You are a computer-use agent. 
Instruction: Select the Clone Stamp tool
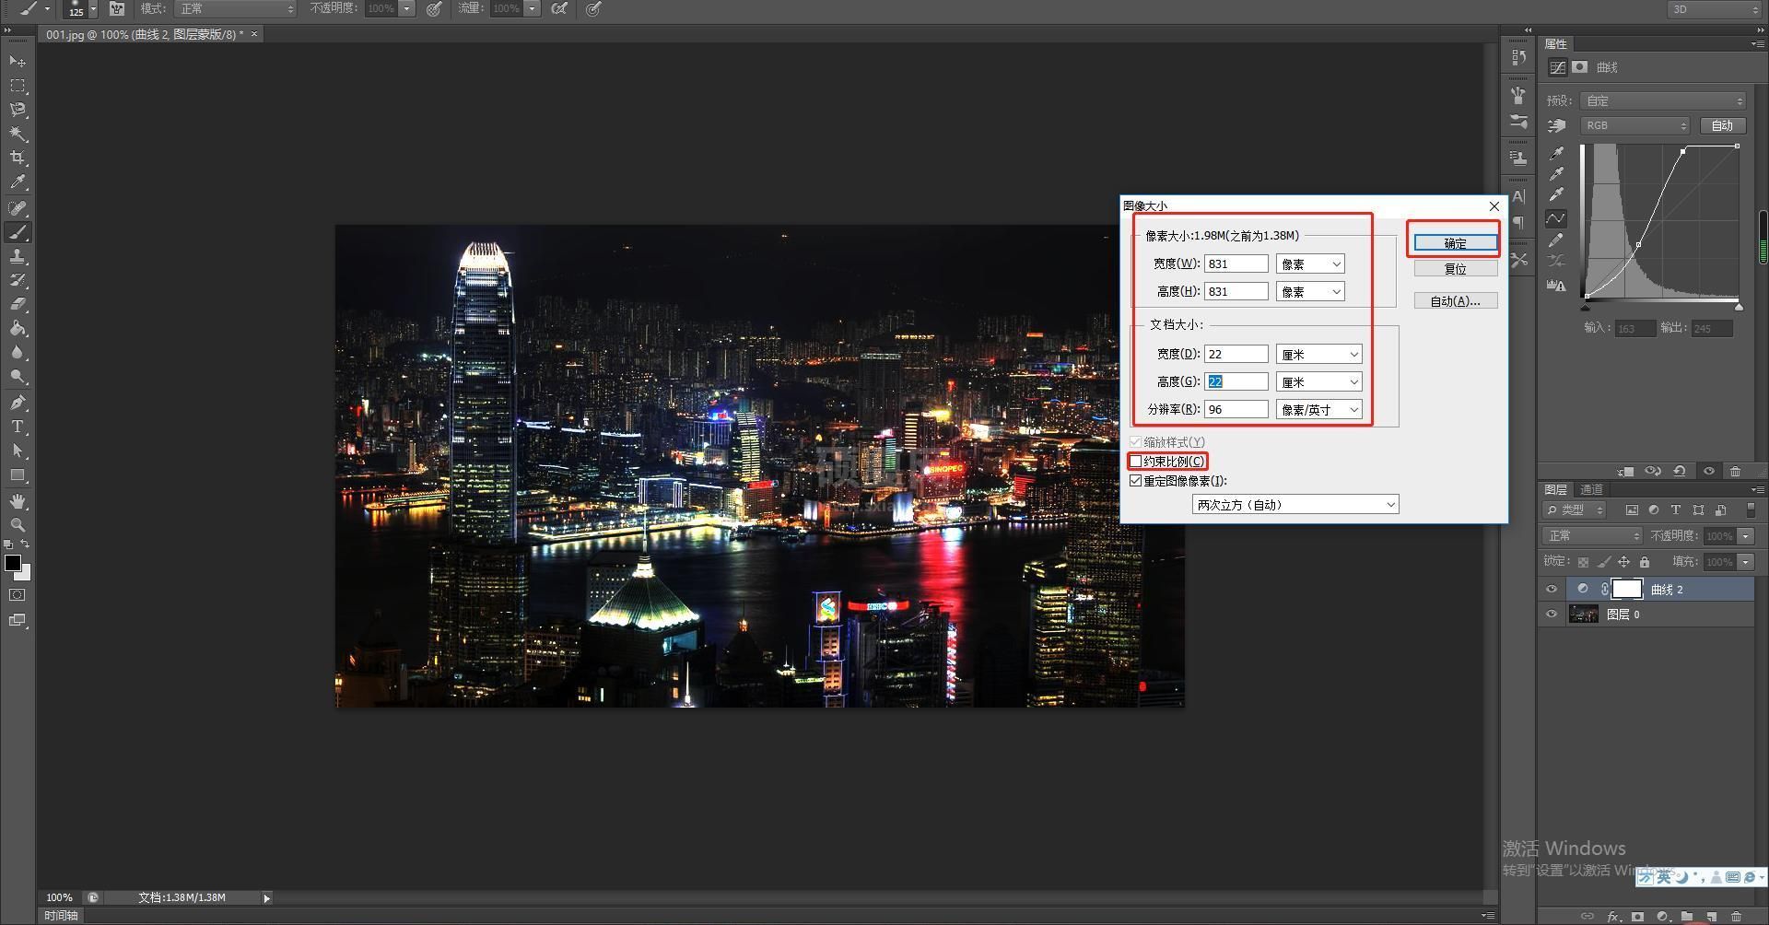18,256
